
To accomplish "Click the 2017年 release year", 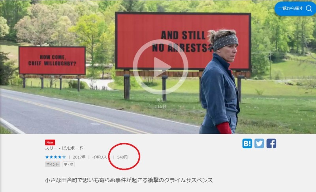I will click(79, 157).
